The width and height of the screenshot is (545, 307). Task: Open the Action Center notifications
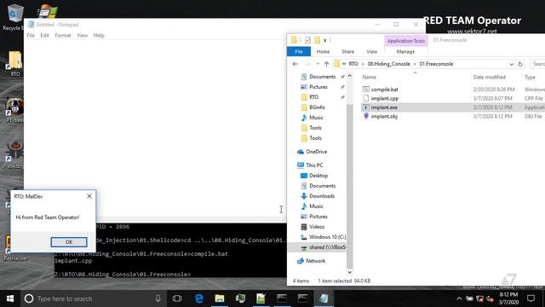point(531,298)
